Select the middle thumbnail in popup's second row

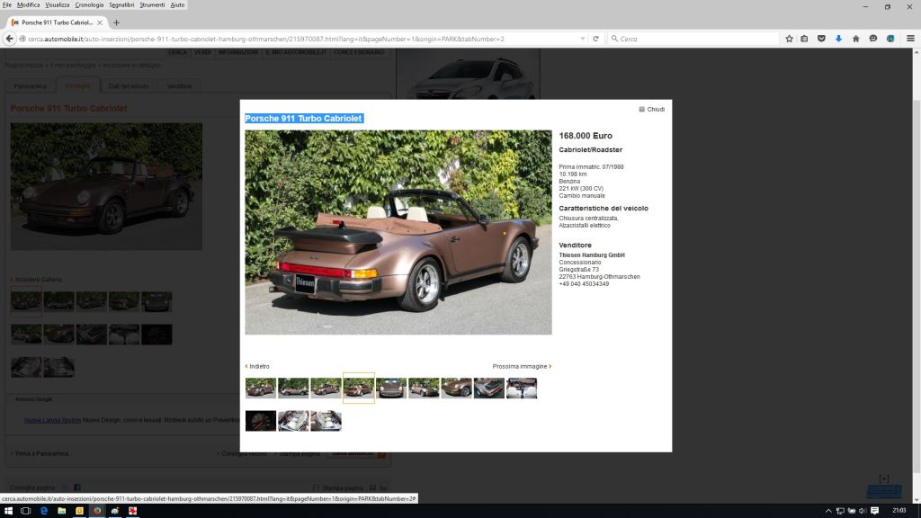(x=293, y=421)
